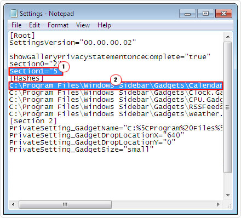Maximize the Notepad window
Screen dimensions: 241x218
205,14
